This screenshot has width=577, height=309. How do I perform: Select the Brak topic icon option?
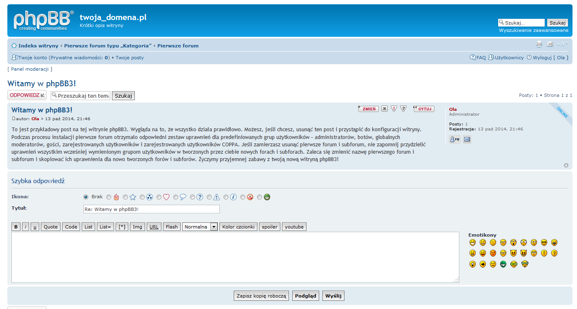pos(86,197)
